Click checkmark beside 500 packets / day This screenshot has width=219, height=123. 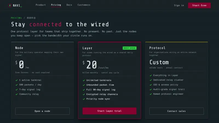coord(17,85)
